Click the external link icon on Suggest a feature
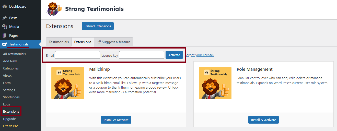This screenshot has height=131, width=337. click(x=99, y=42)
